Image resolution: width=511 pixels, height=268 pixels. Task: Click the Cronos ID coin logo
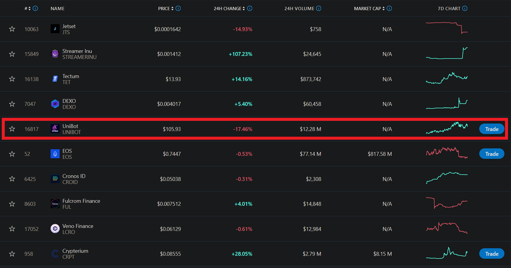(x=55, y=179)
